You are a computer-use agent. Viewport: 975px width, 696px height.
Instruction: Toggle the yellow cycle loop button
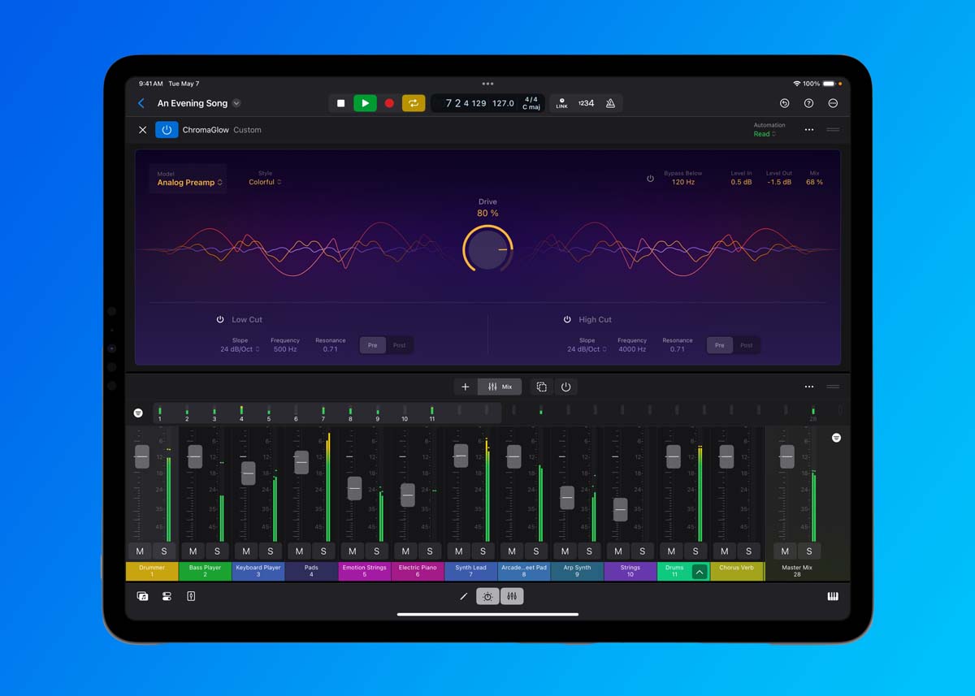[x=414, y=103]
